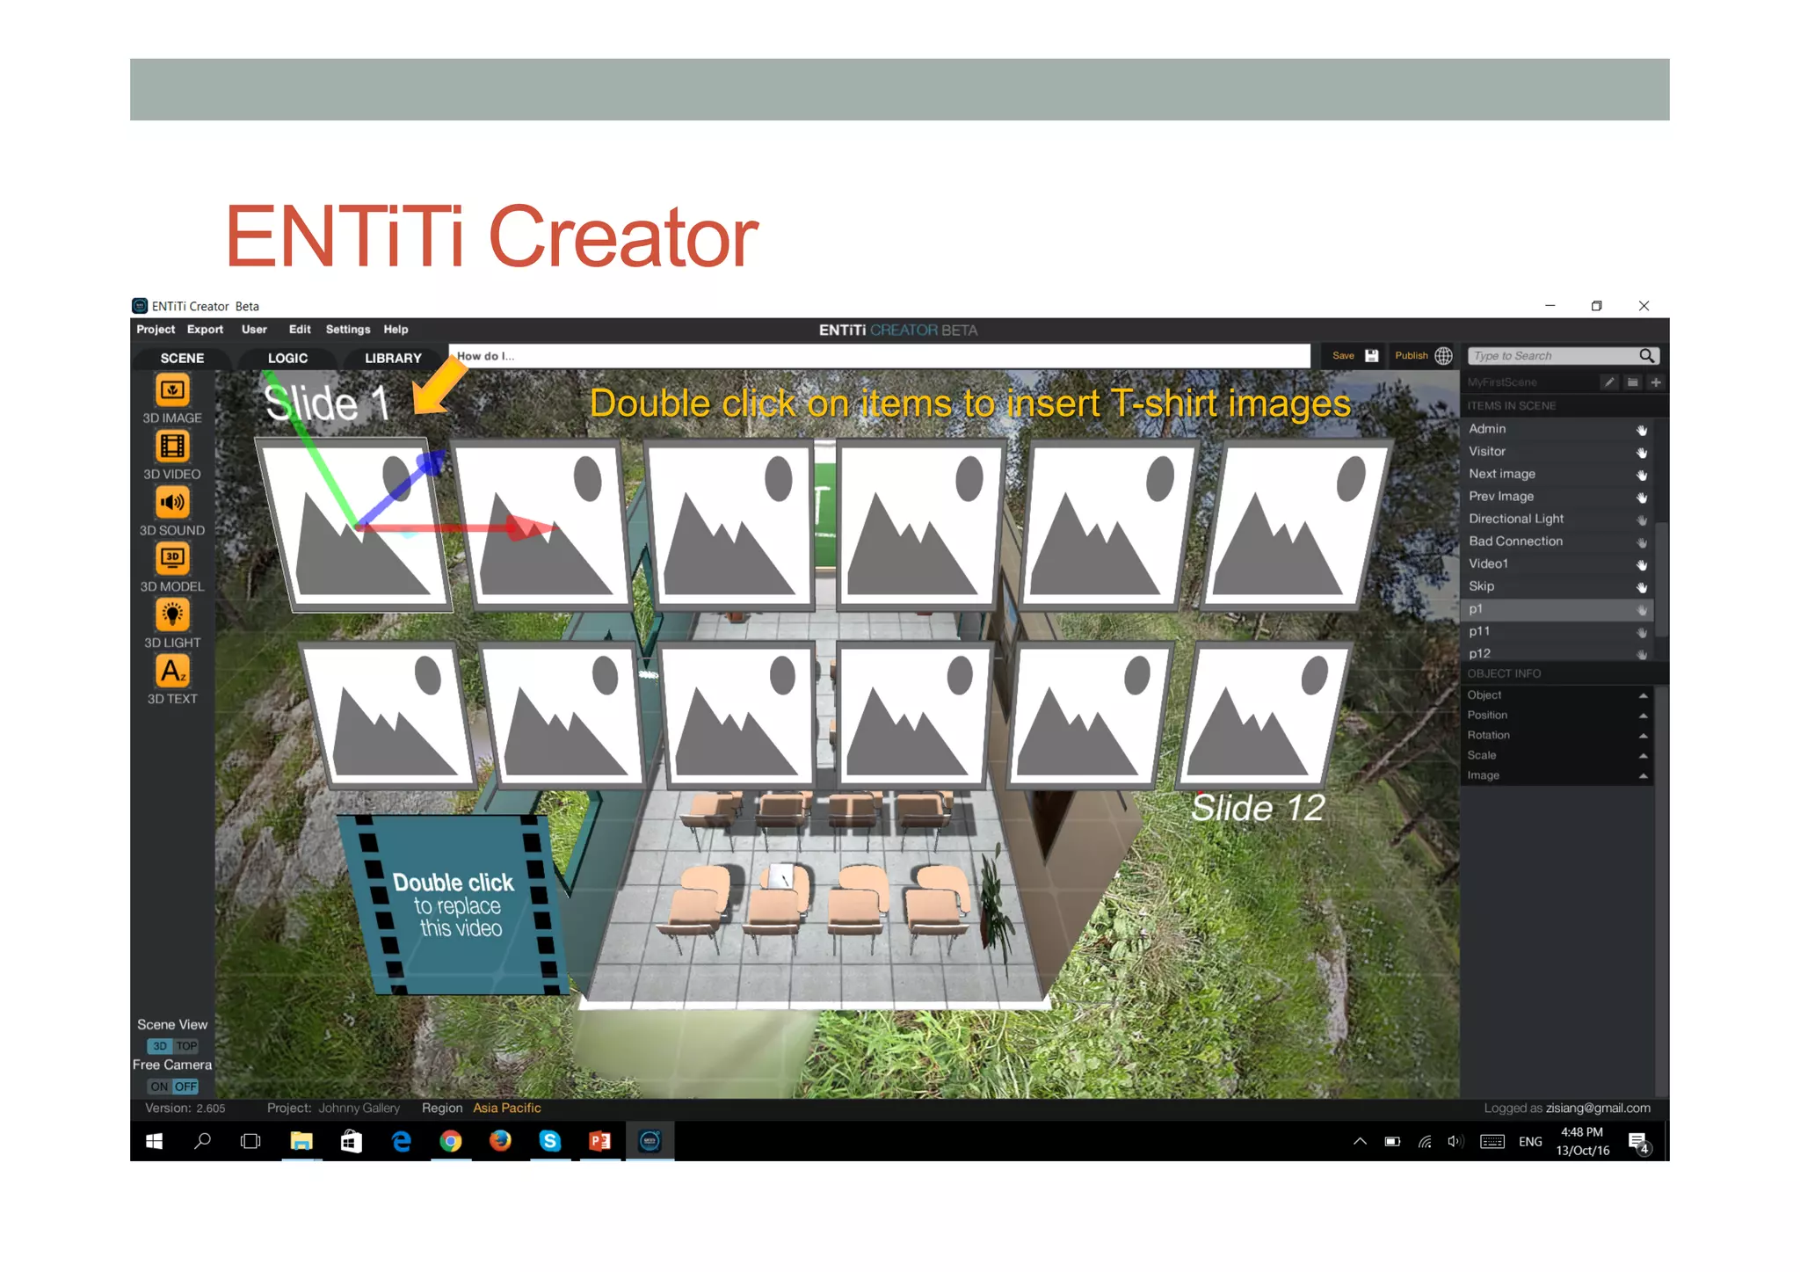Open Windows Store from taskbar

[351, 1141]
